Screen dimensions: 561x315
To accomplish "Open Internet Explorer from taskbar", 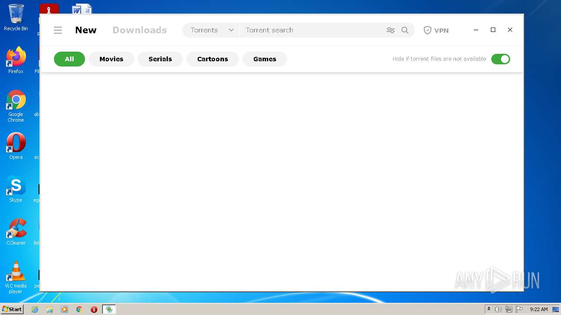I will (x=35, y=309).
